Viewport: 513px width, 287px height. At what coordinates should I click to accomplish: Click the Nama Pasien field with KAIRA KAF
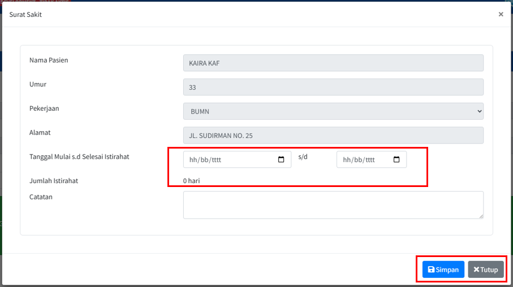(x=333, y=63)
